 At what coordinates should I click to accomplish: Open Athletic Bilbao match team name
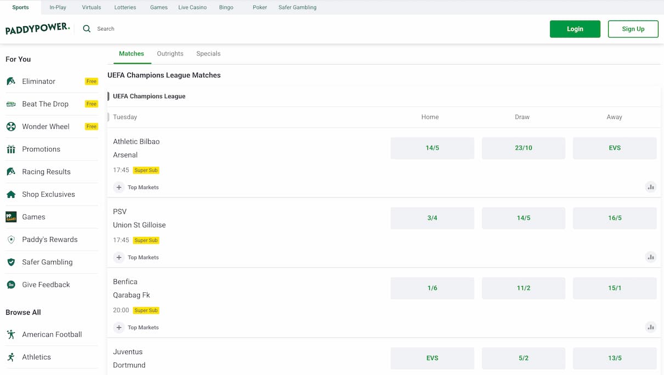pos(136,141)
